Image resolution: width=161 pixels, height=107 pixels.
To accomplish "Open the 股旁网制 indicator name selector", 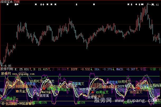I will (7, 69).
